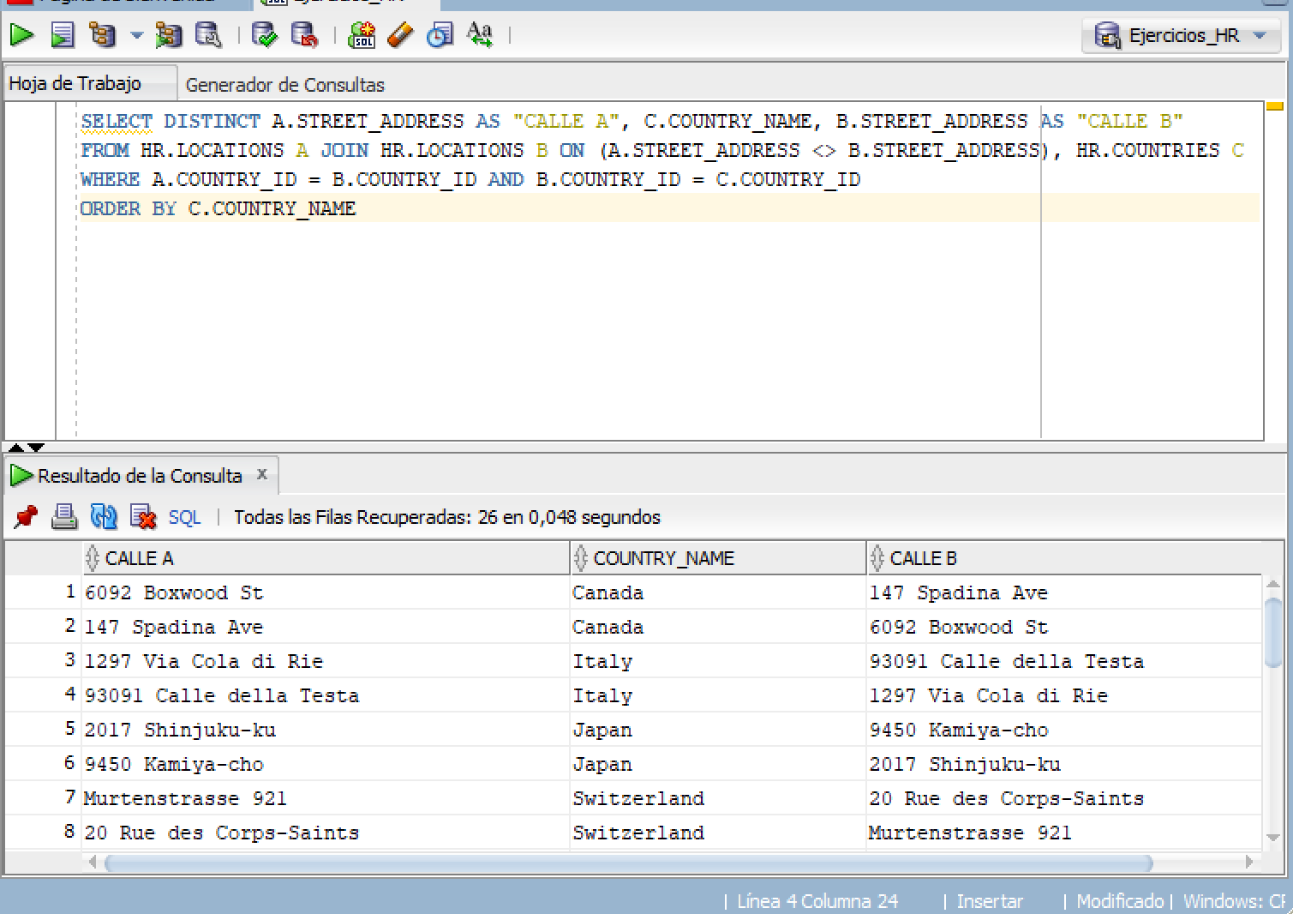
Task: Print query results icon
Action: (x=64, y=517)
